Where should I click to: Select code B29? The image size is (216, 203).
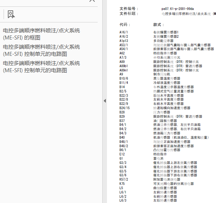122,116
